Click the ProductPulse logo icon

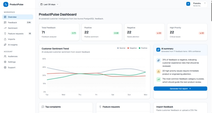click(x=6, y=4)
